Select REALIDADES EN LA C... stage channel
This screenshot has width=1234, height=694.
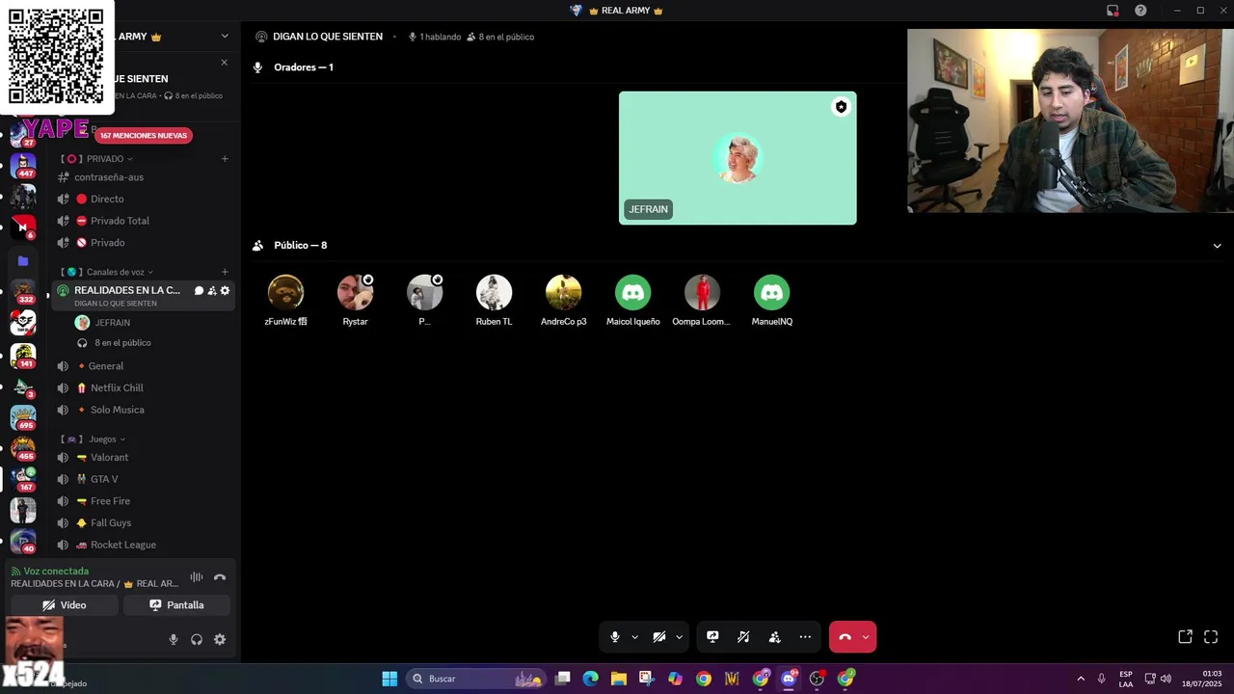125,290
